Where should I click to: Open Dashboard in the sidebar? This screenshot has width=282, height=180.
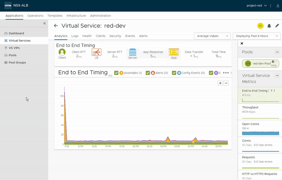pyautogui.click(x=24, y=33)
